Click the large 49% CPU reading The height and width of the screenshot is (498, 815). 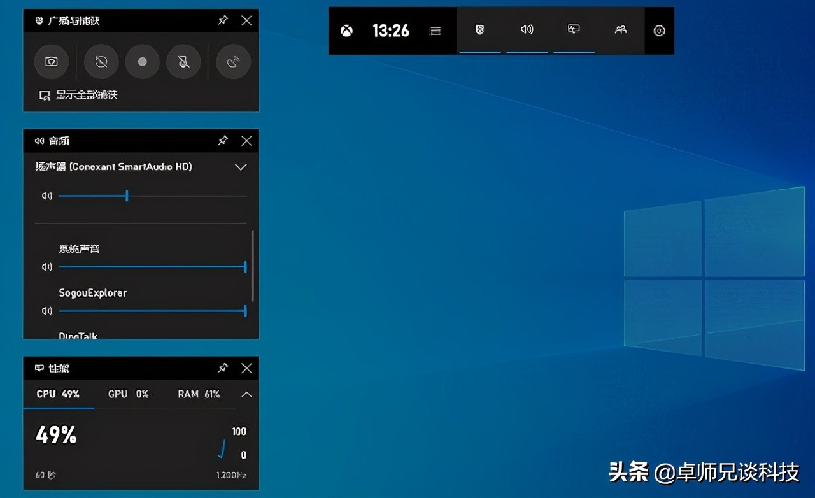[56, 436]
